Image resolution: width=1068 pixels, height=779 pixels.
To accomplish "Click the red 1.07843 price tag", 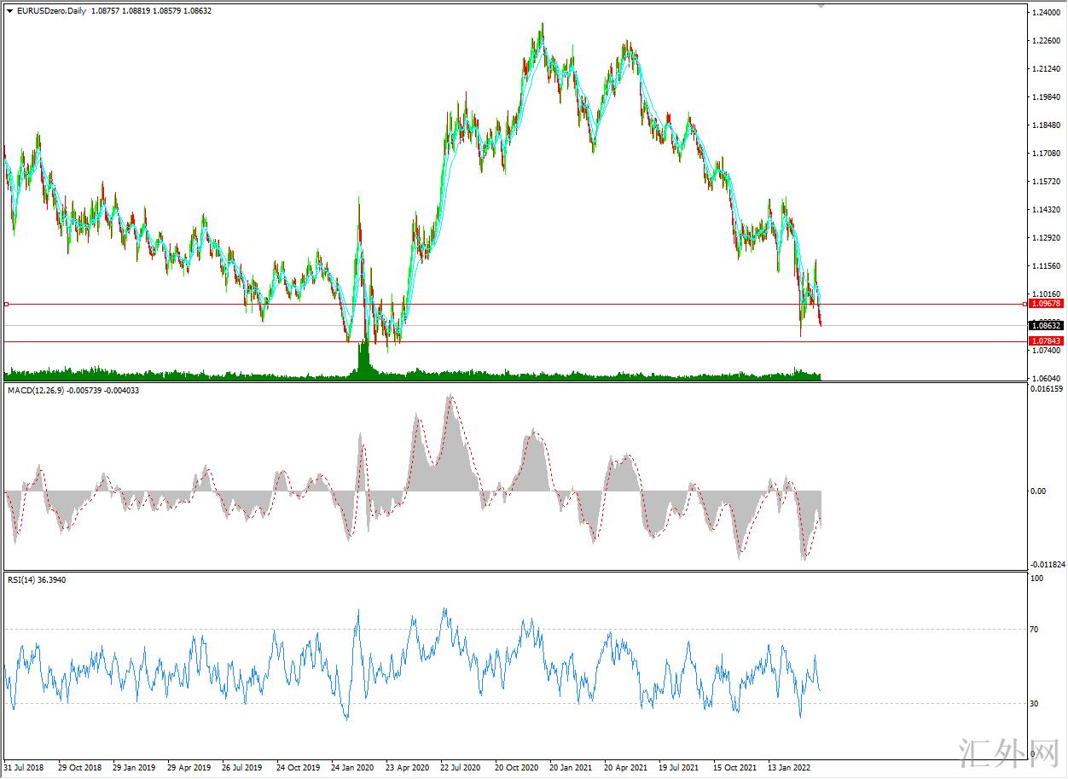I will point(1046,341).
